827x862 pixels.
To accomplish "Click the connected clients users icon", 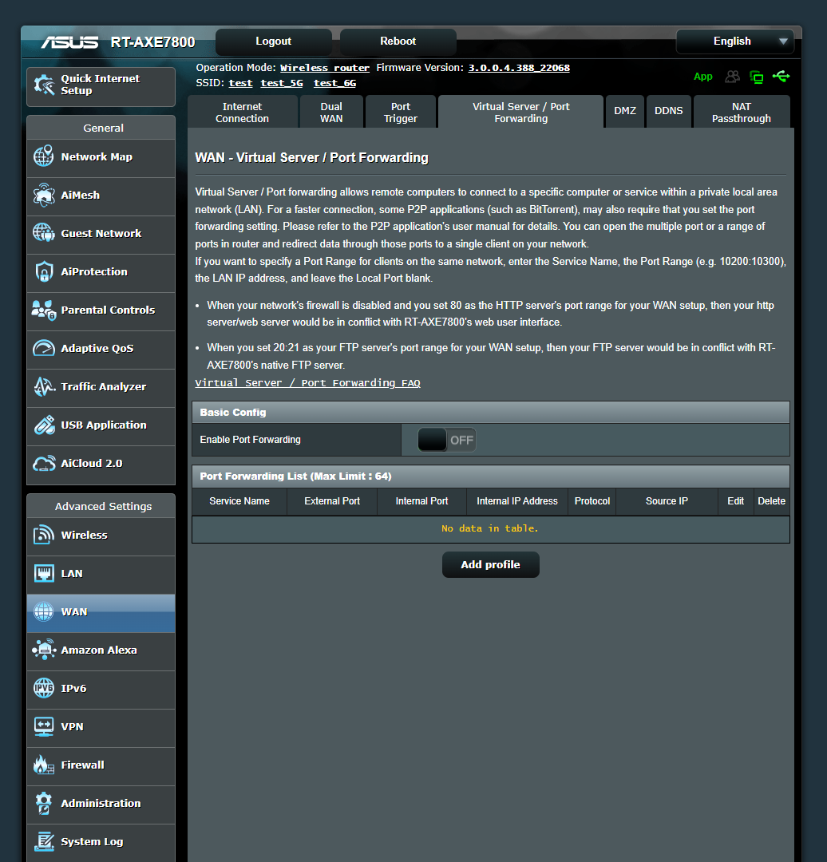I will tap(732, 77).
